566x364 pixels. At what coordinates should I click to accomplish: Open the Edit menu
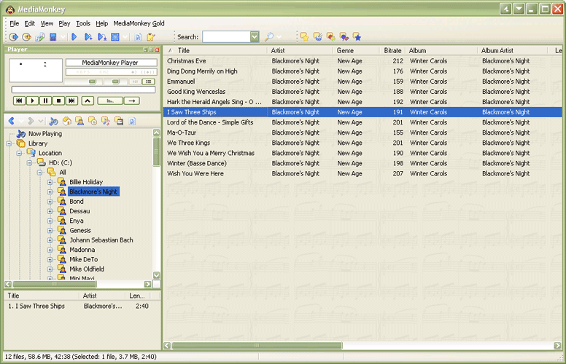(30, 23)
